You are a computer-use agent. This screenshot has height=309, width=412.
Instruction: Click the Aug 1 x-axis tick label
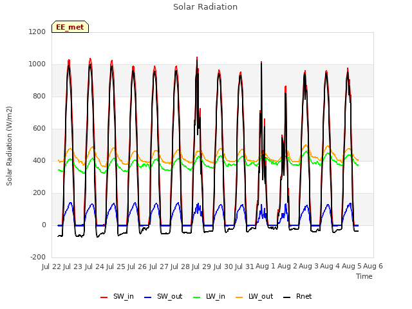(265, 267)
